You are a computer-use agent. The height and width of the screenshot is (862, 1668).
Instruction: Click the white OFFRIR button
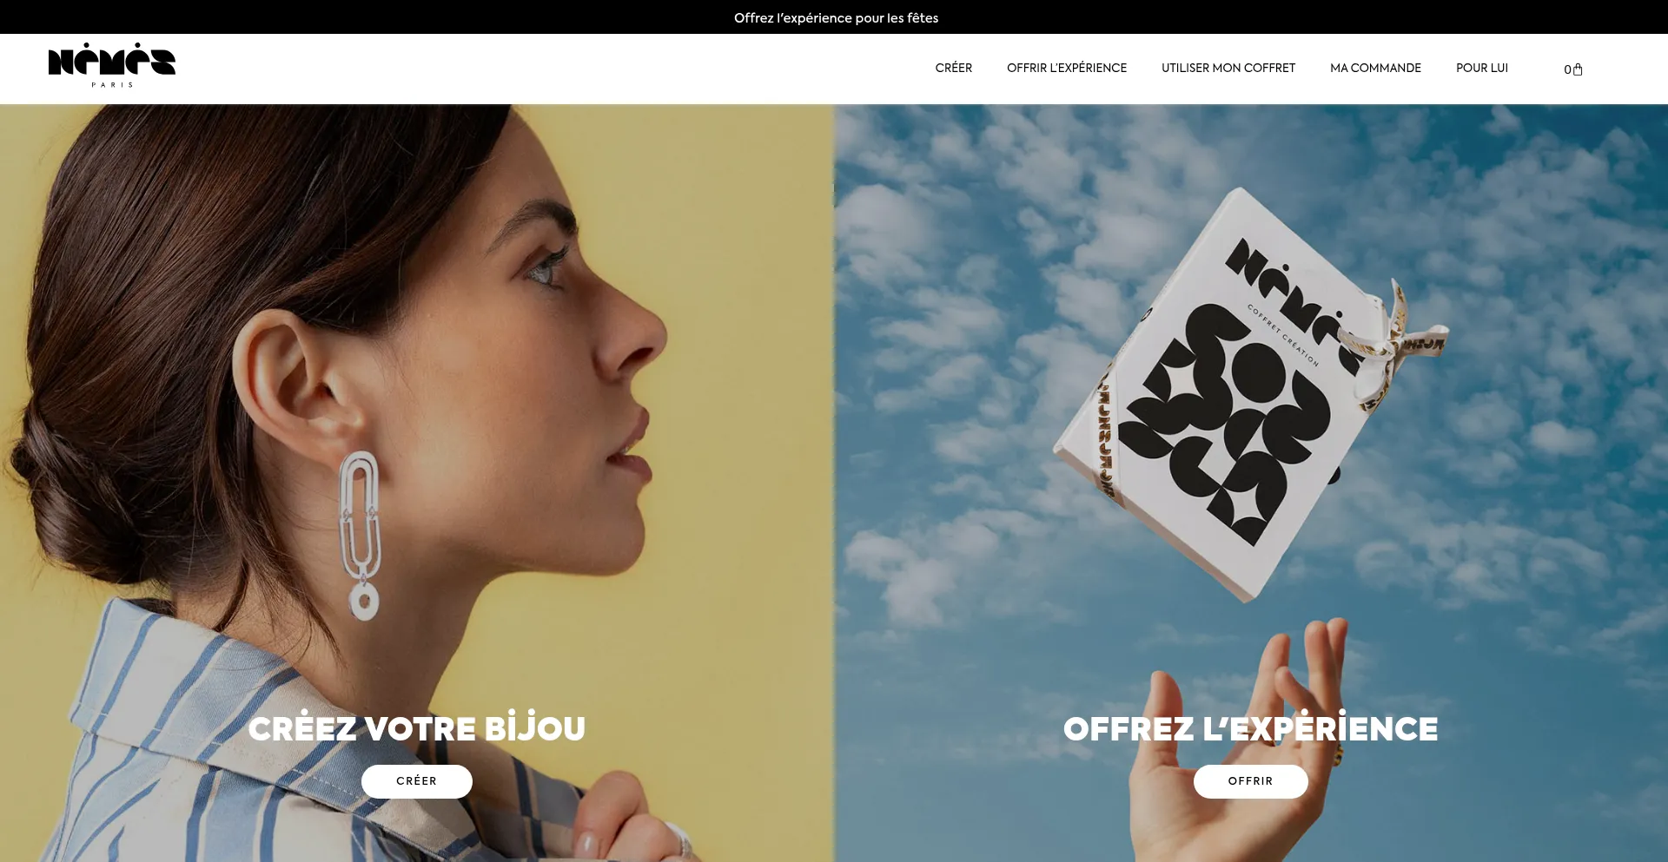coord(1251,781)
